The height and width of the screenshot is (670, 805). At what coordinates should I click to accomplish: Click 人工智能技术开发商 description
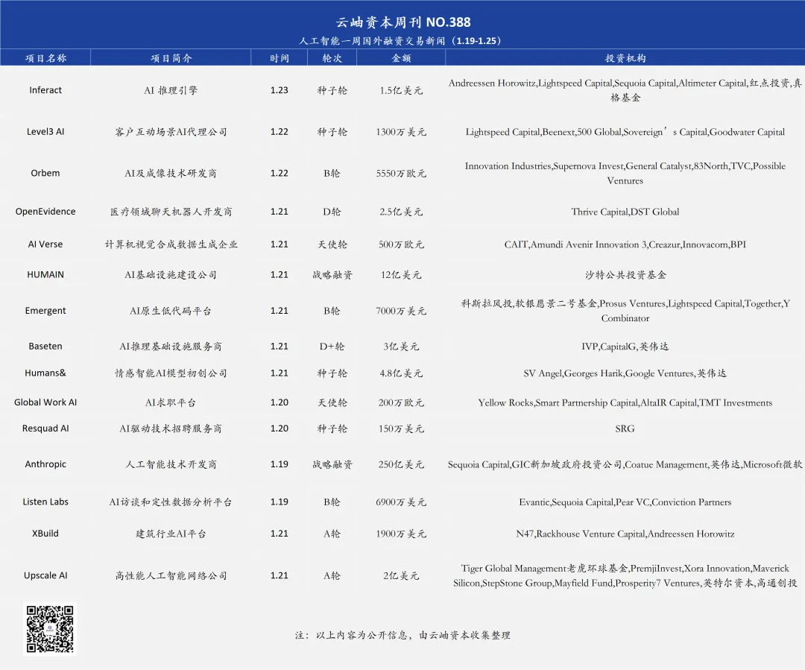(171, 464)
